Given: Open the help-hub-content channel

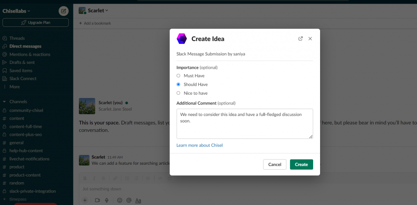Looking at the screenshot, I should point(26,150).
